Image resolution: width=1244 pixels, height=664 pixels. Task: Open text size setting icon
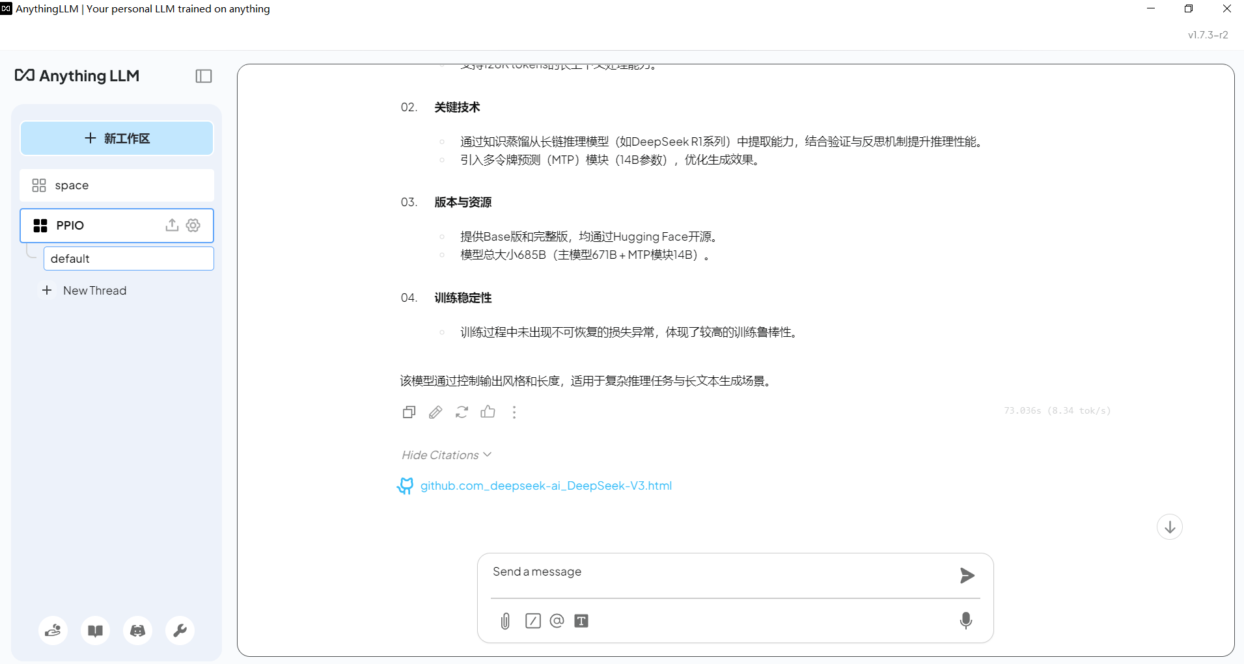click(x=581, y=621)
